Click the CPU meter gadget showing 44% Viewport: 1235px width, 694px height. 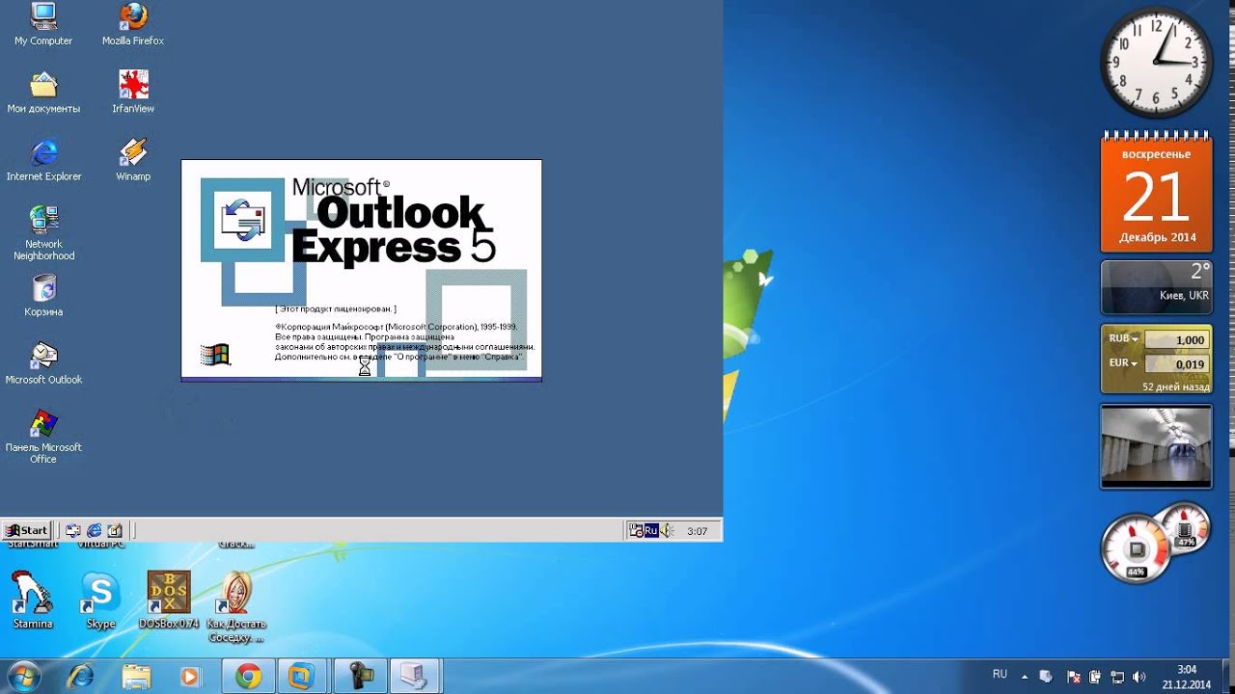(x=1137, y=547)
